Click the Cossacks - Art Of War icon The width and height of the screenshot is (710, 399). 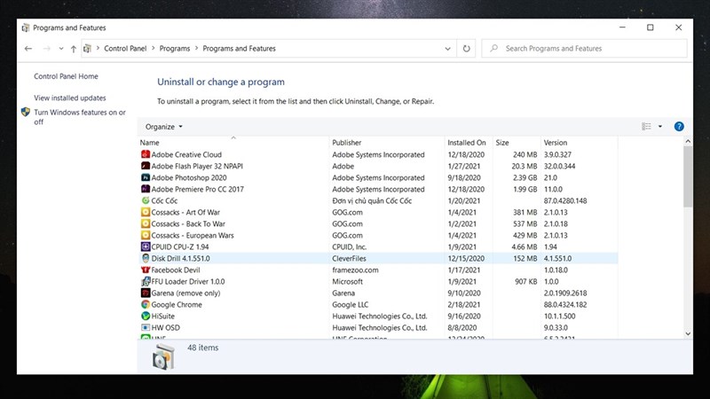(146, 212)
